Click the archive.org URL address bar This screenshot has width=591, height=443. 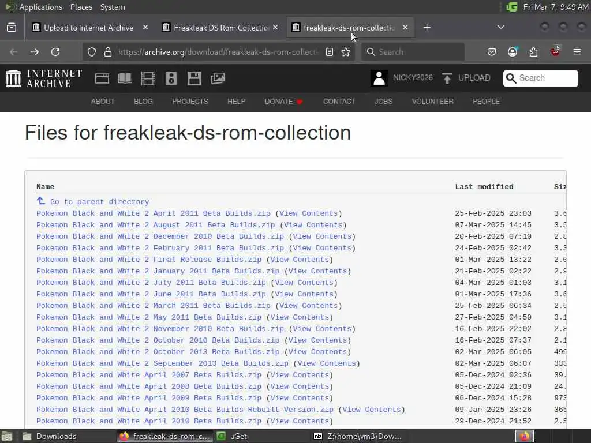[x=219, y=52]
